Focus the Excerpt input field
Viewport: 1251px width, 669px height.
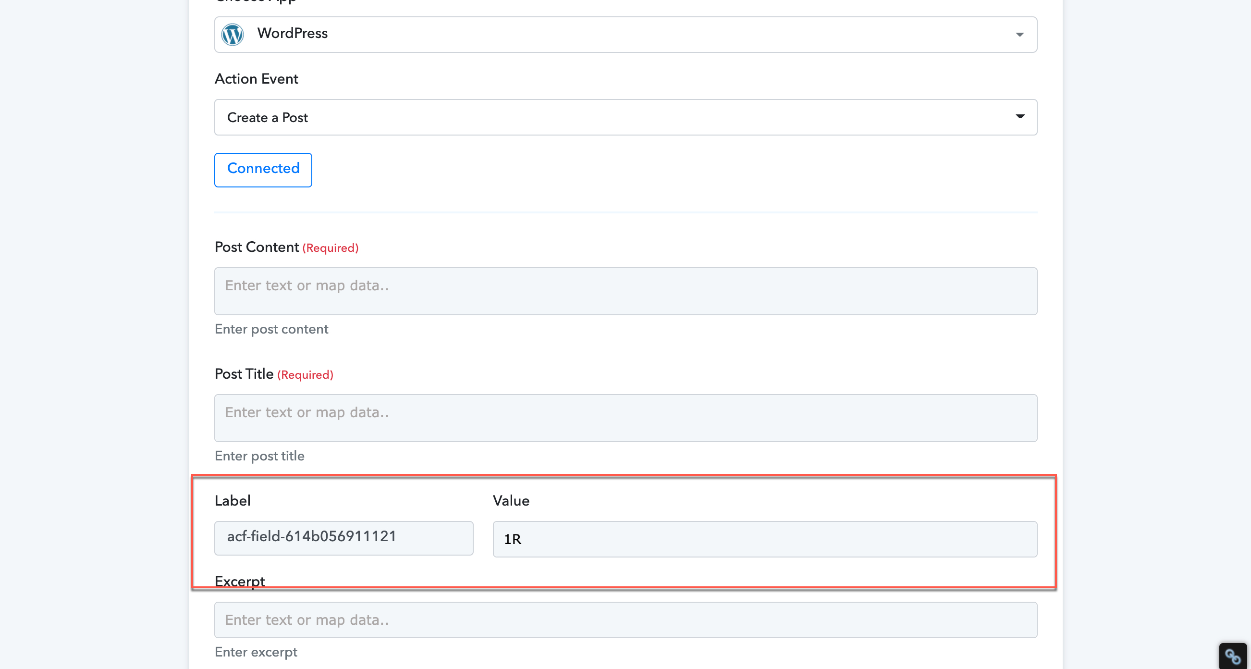(x=625, y=620)
